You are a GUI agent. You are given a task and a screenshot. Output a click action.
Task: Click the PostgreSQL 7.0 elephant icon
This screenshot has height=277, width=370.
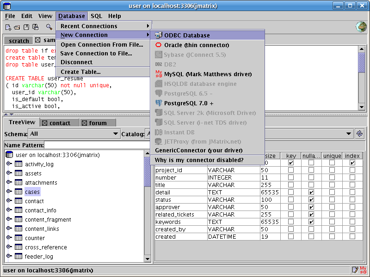click(x=159, y=103)
